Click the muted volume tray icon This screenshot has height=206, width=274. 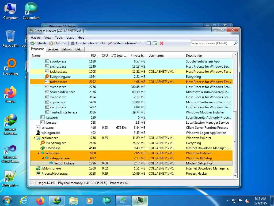pyautogui.click(x=247, y=201)
